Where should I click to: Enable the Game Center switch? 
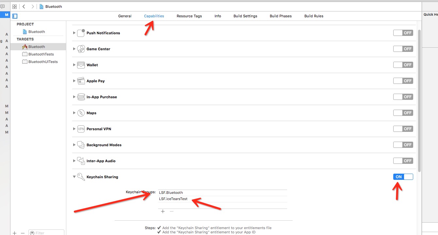[403, 49]
